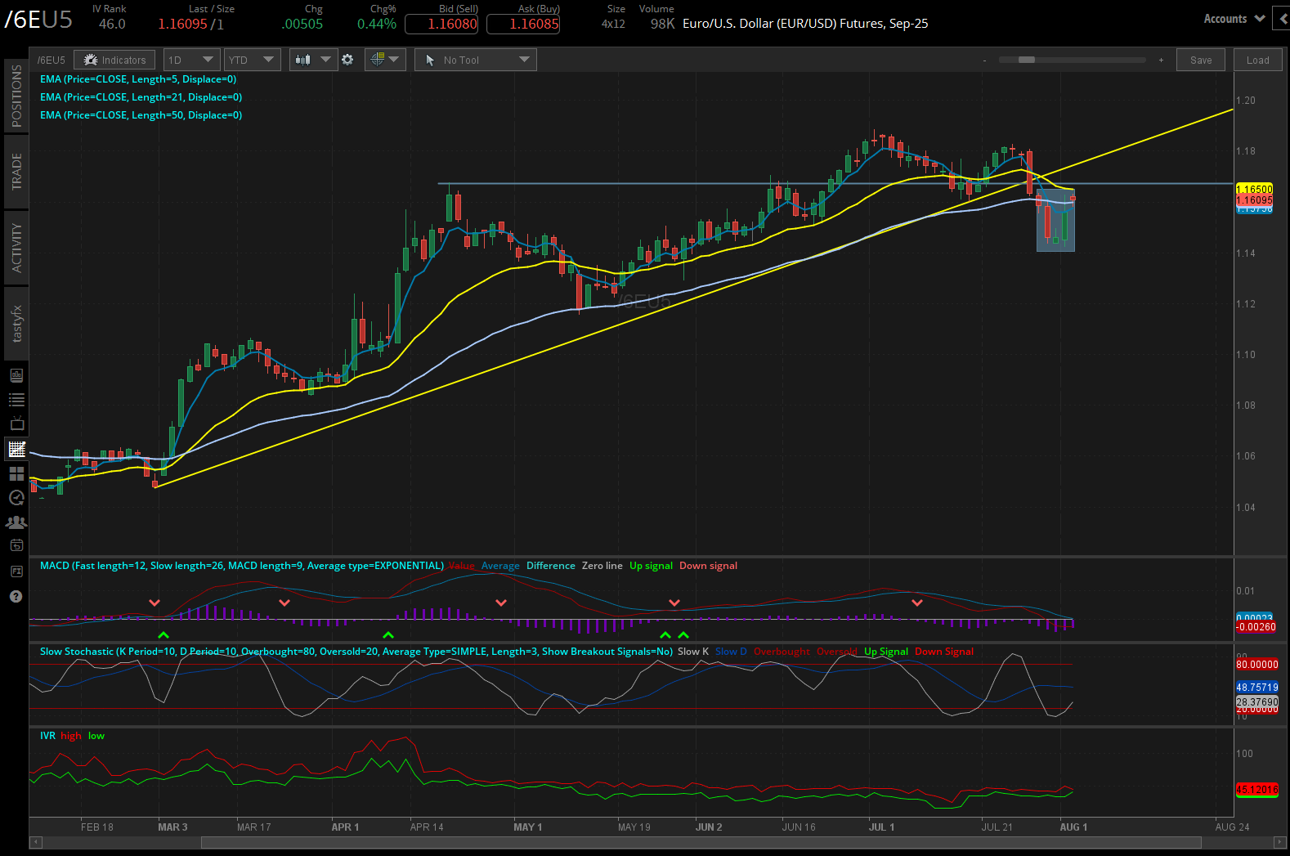The image size is (1290, 856).
Task: Click the scrollbar right arrow
Action: tap(1279, 842)
